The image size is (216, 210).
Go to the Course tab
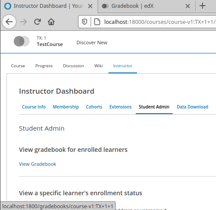(18, 66)
